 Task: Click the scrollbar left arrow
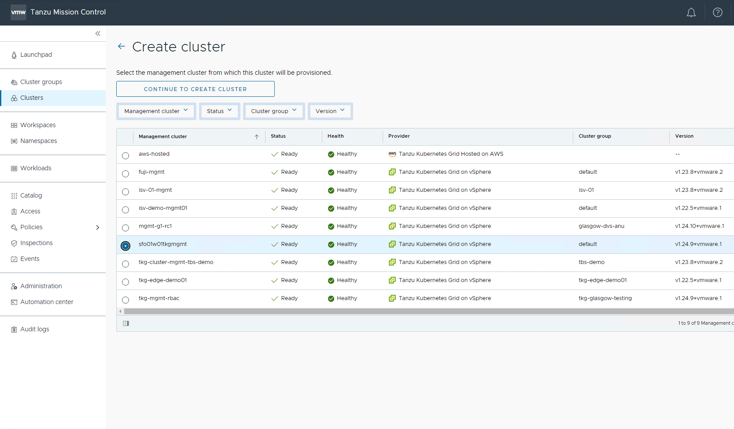tap(120, 312)
